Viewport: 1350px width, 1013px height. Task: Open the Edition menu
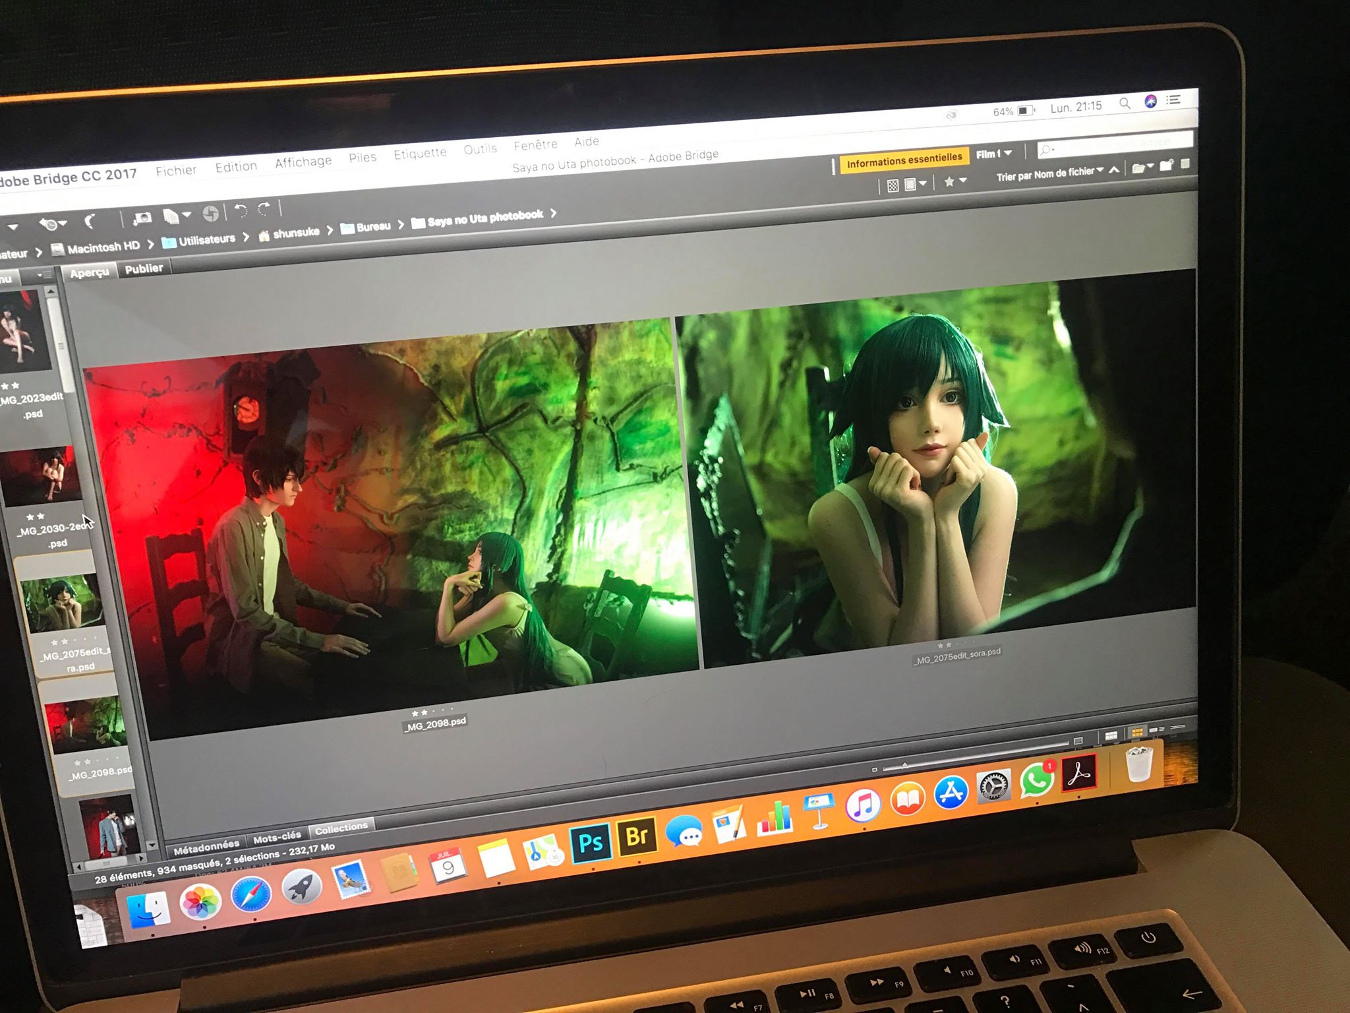click(x=236, y=167)
